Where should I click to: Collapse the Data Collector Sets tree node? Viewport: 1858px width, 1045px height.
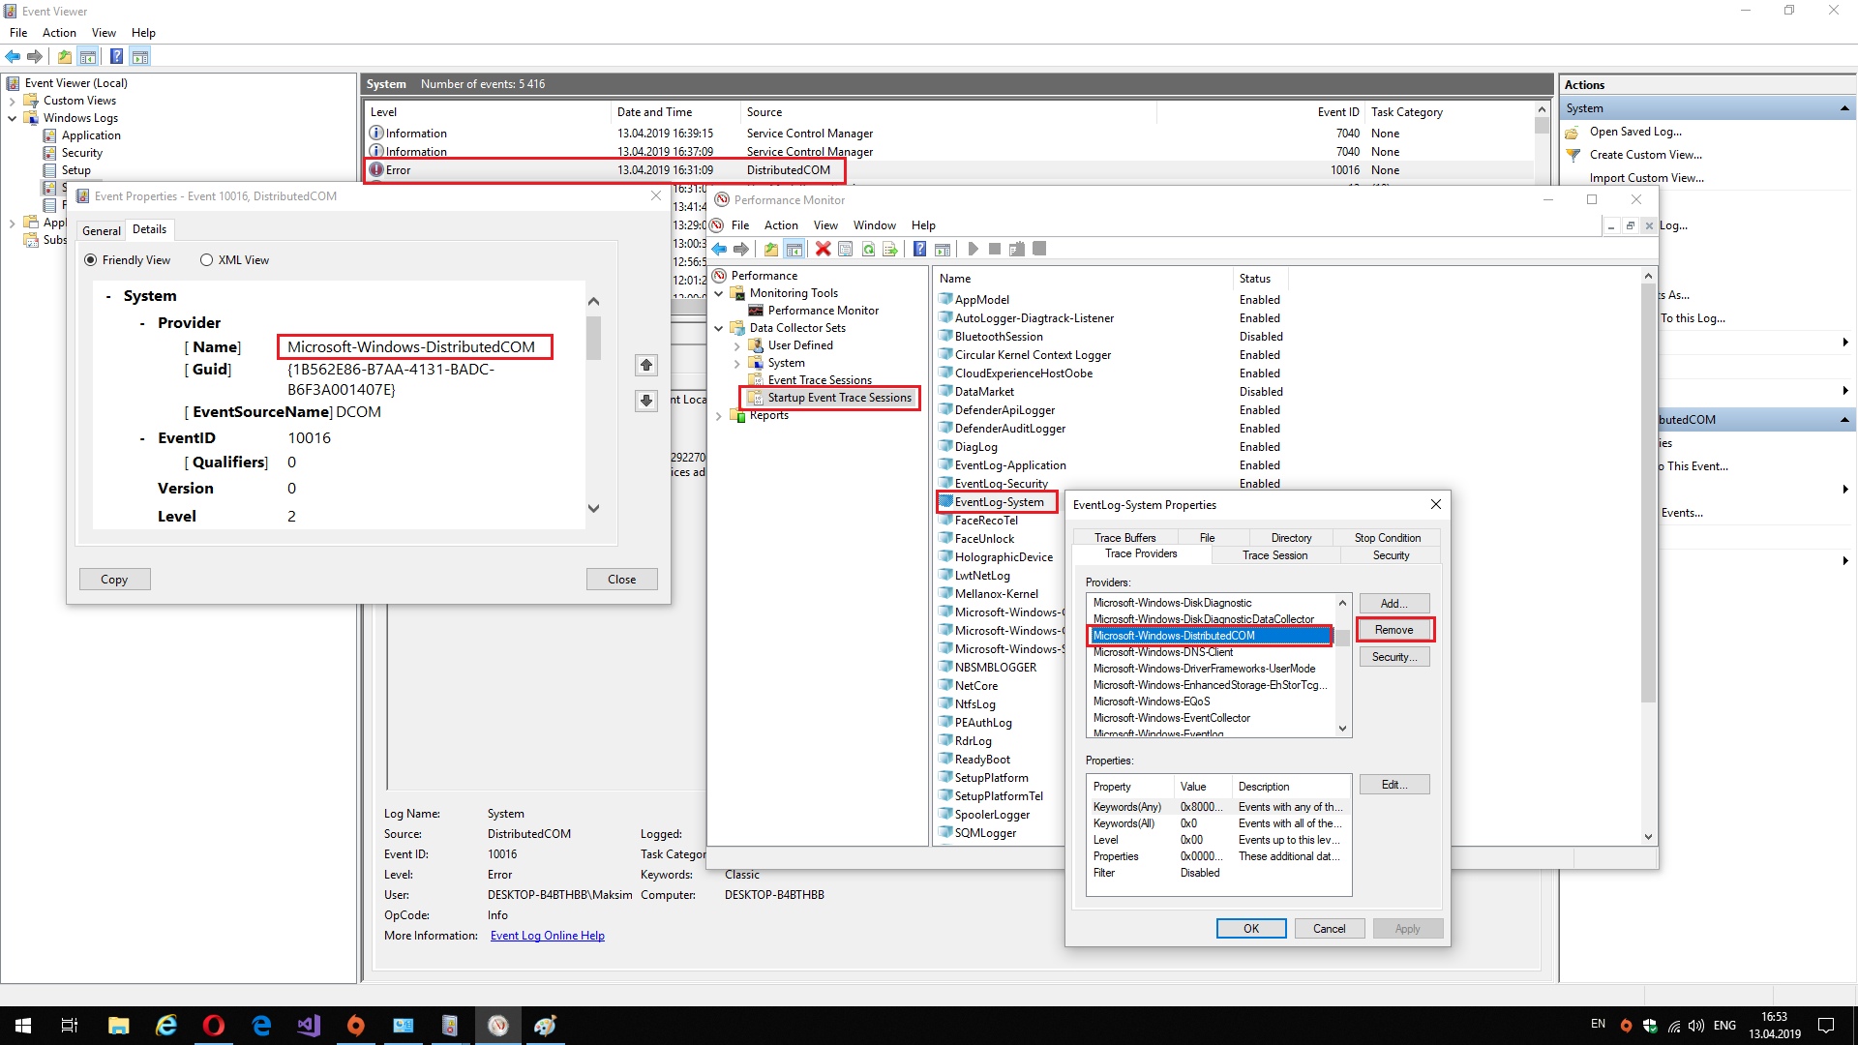[x=719, y=328]
